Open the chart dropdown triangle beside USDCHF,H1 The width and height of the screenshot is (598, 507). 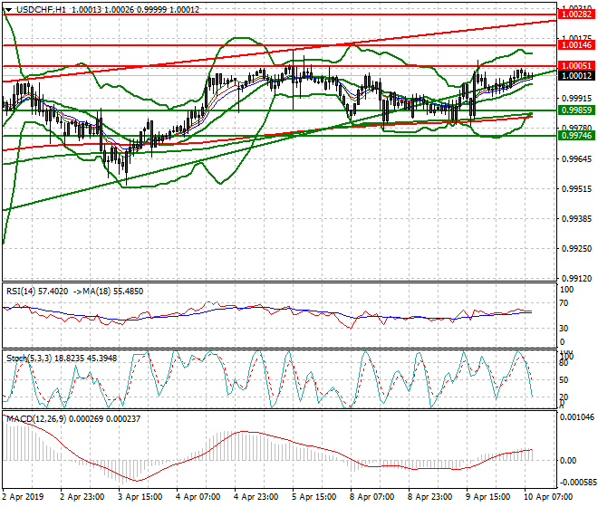(8, 10)
